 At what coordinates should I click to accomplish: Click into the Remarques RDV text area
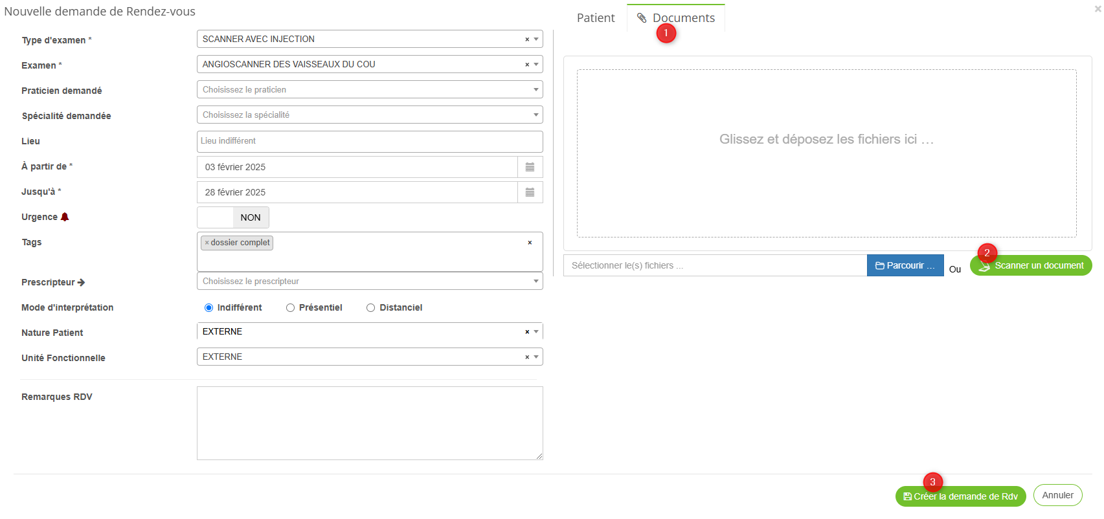coord(369,423)
